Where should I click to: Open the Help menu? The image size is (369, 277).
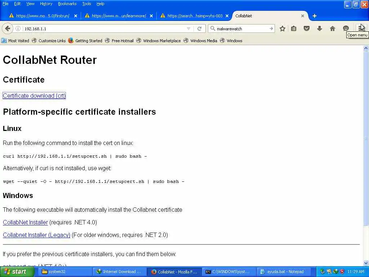coord(101,4)
